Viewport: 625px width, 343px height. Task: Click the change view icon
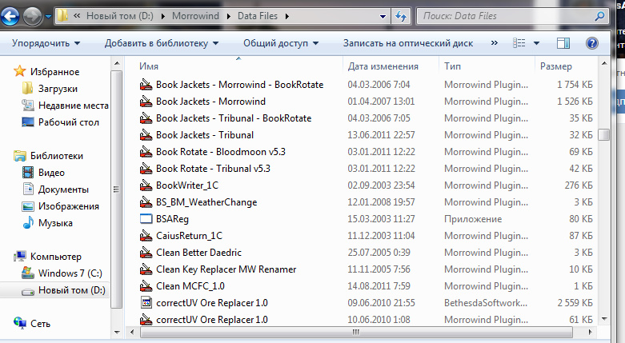click(519, 42)
